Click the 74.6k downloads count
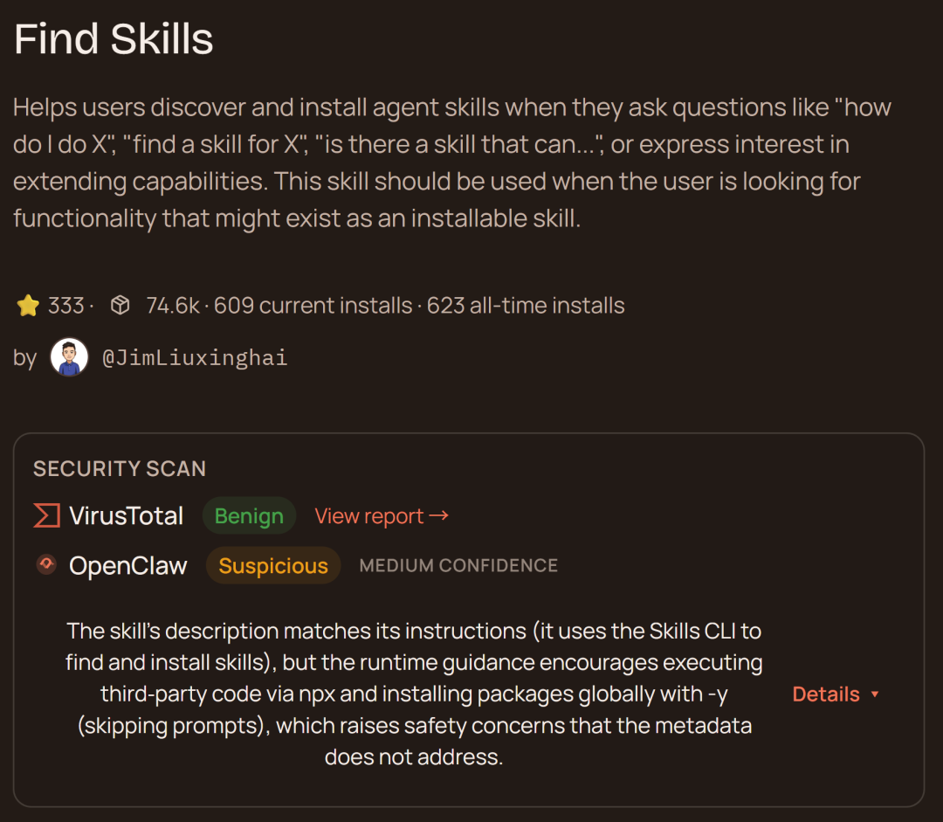 tap(173, 306)
